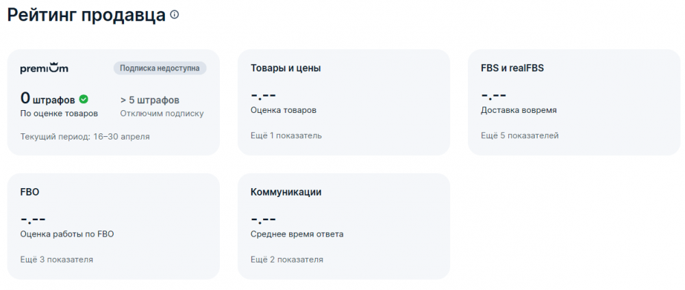This screenshot has width=685, height=290.
Task: Click the Подписка недоступна badge
Action: tap(160, 68)
